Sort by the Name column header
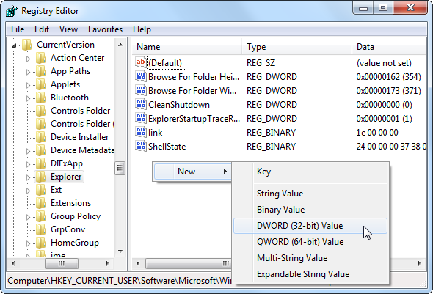Viewport: 433px width, 294px height. click(x=187, y=47)
